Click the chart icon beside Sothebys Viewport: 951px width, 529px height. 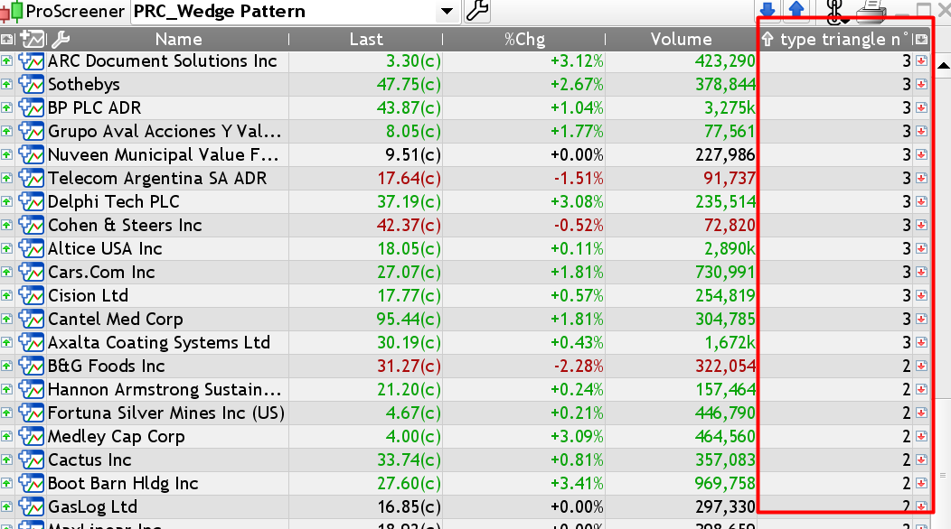[x=33, y=85]
